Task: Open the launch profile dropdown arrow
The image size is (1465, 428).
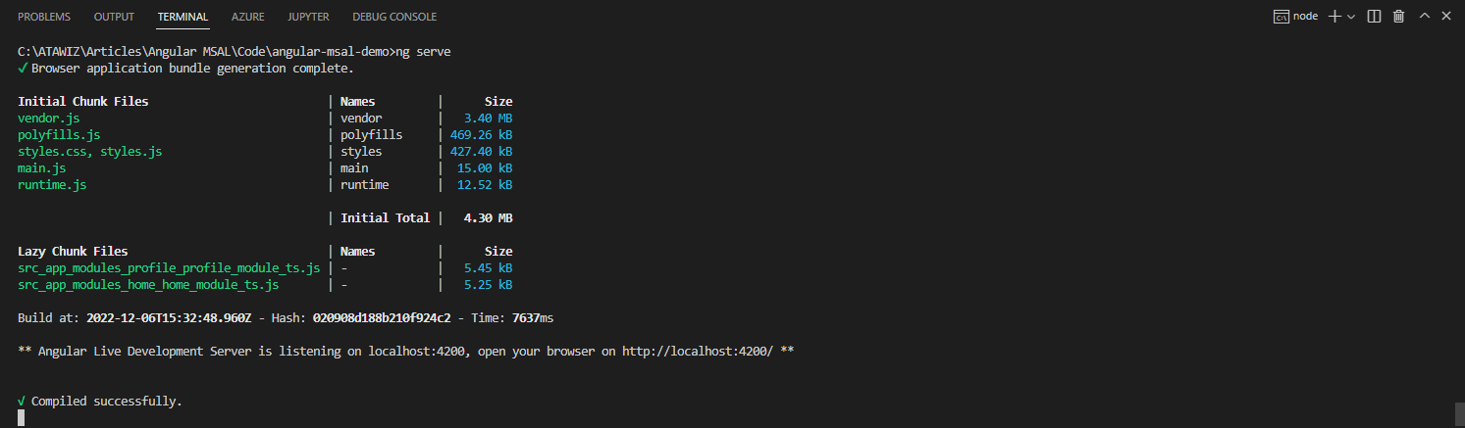Action: click(x=1351, y=17)
